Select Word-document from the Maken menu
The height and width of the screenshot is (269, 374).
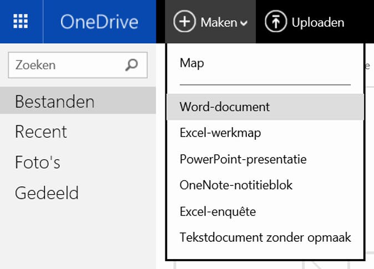click(x=225, y=107)
